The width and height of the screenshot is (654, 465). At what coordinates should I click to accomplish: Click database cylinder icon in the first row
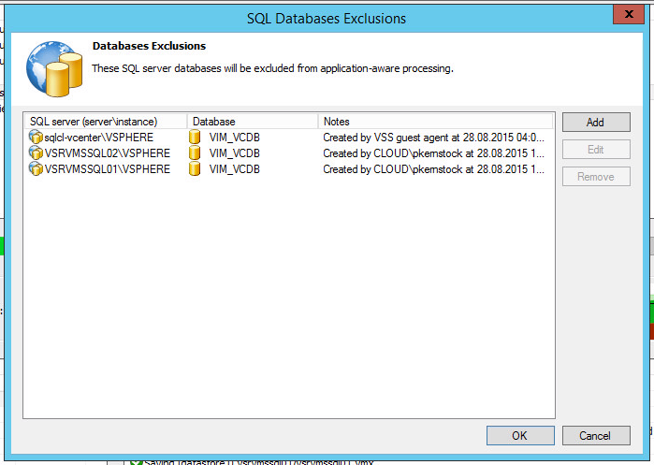195,137
